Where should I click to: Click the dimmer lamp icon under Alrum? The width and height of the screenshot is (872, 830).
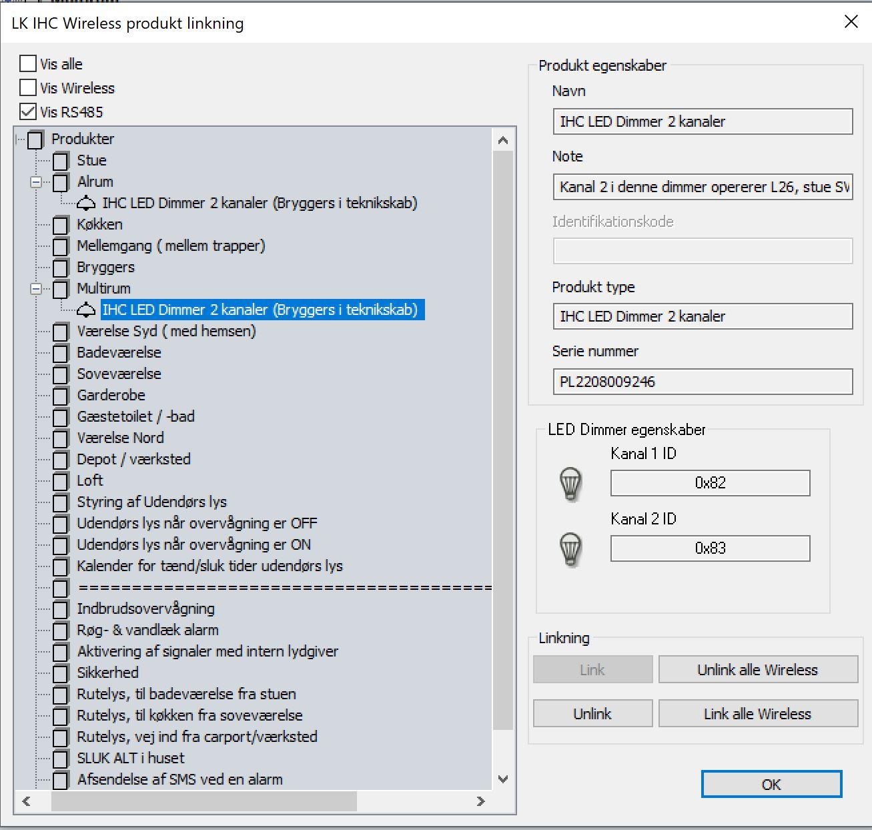[86, 203]
